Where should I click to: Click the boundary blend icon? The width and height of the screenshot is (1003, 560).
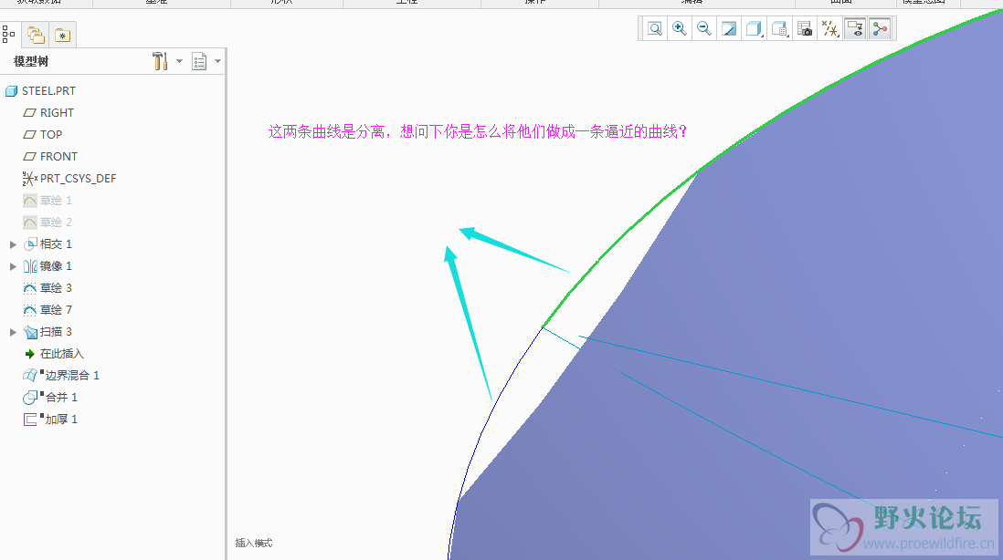[x=30, y=376]
